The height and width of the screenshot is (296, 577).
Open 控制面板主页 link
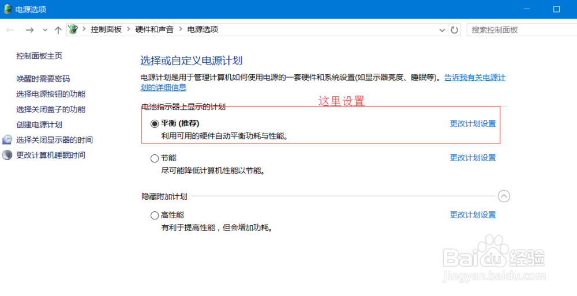(x=39, y=56)
